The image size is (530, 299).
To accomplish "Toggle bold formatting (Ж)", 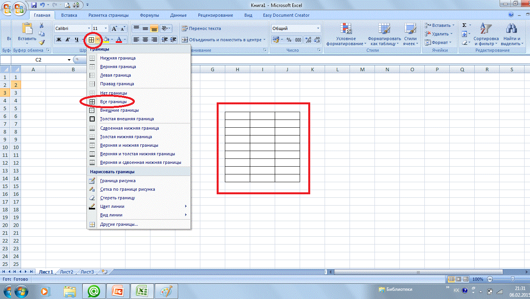I will 59,39.
